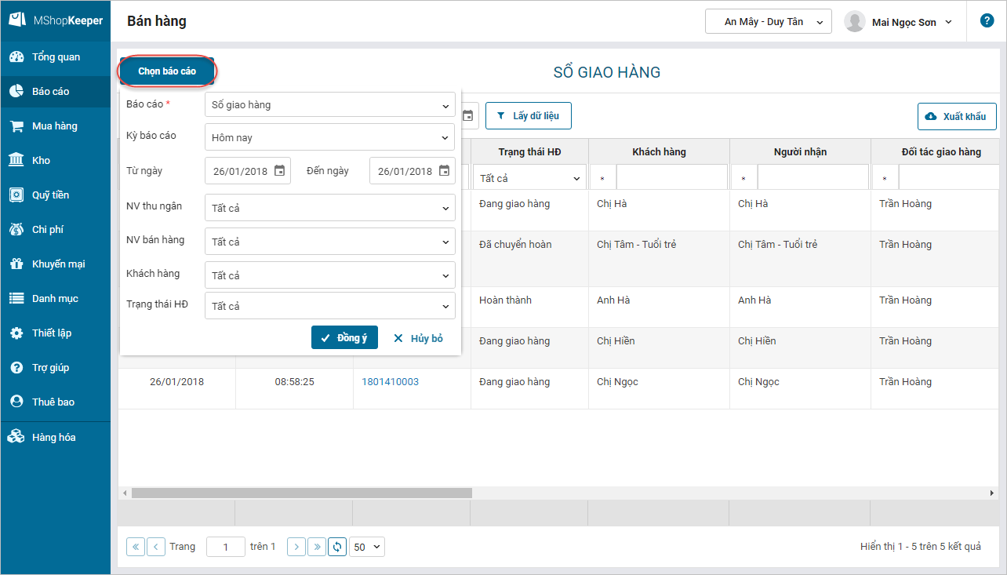
Task: Expand the NV bán hàng dropdown
Action: click(329, 242)
